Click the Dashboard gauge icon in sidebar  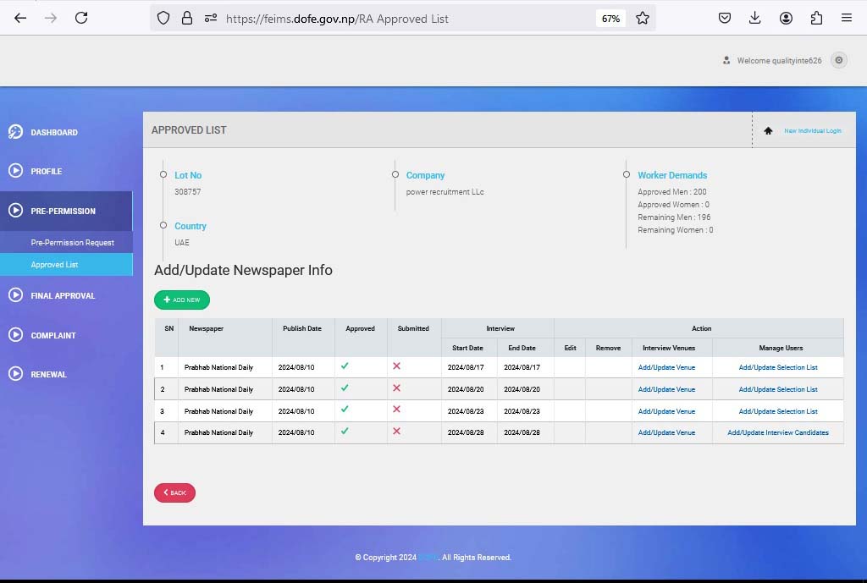coord(15,132)
